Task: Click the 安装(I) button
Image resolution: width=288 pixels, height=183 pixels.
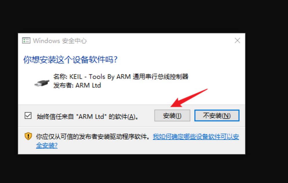Action: [172, 116]
